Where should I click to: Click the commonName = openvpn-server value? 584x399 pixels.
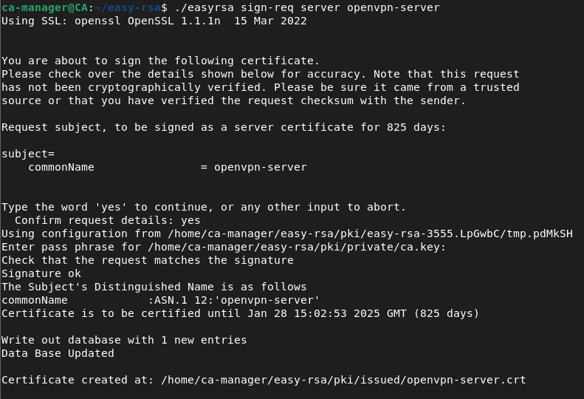260,167
